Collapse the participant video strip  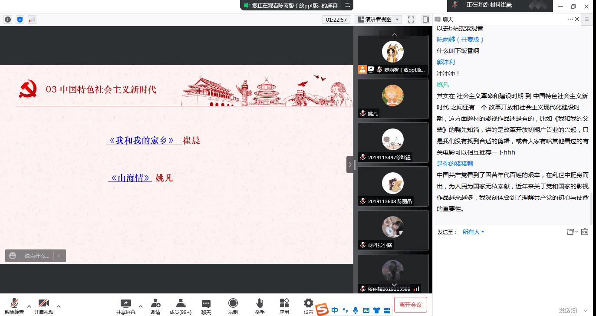[350, 165]
